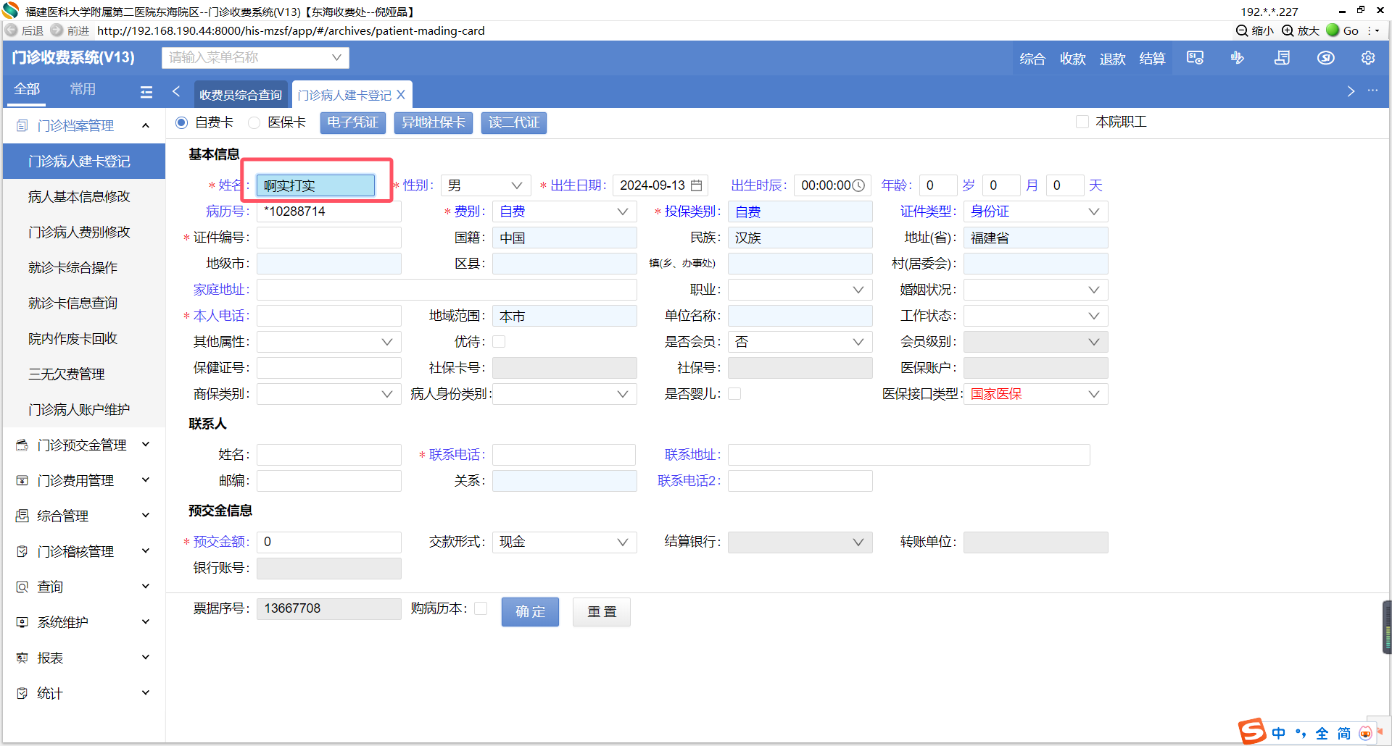Open the menu name search dropdown
Image resolution: width=1392 pixels, height=746 pixels.
[255, 57]
